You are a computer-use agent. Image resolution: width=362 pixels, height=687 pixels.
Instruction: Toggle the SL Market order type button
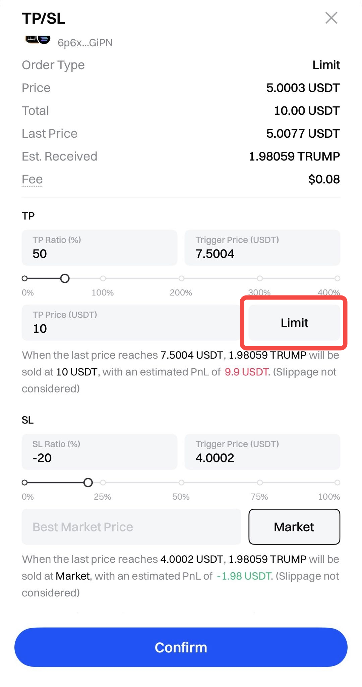294,527
